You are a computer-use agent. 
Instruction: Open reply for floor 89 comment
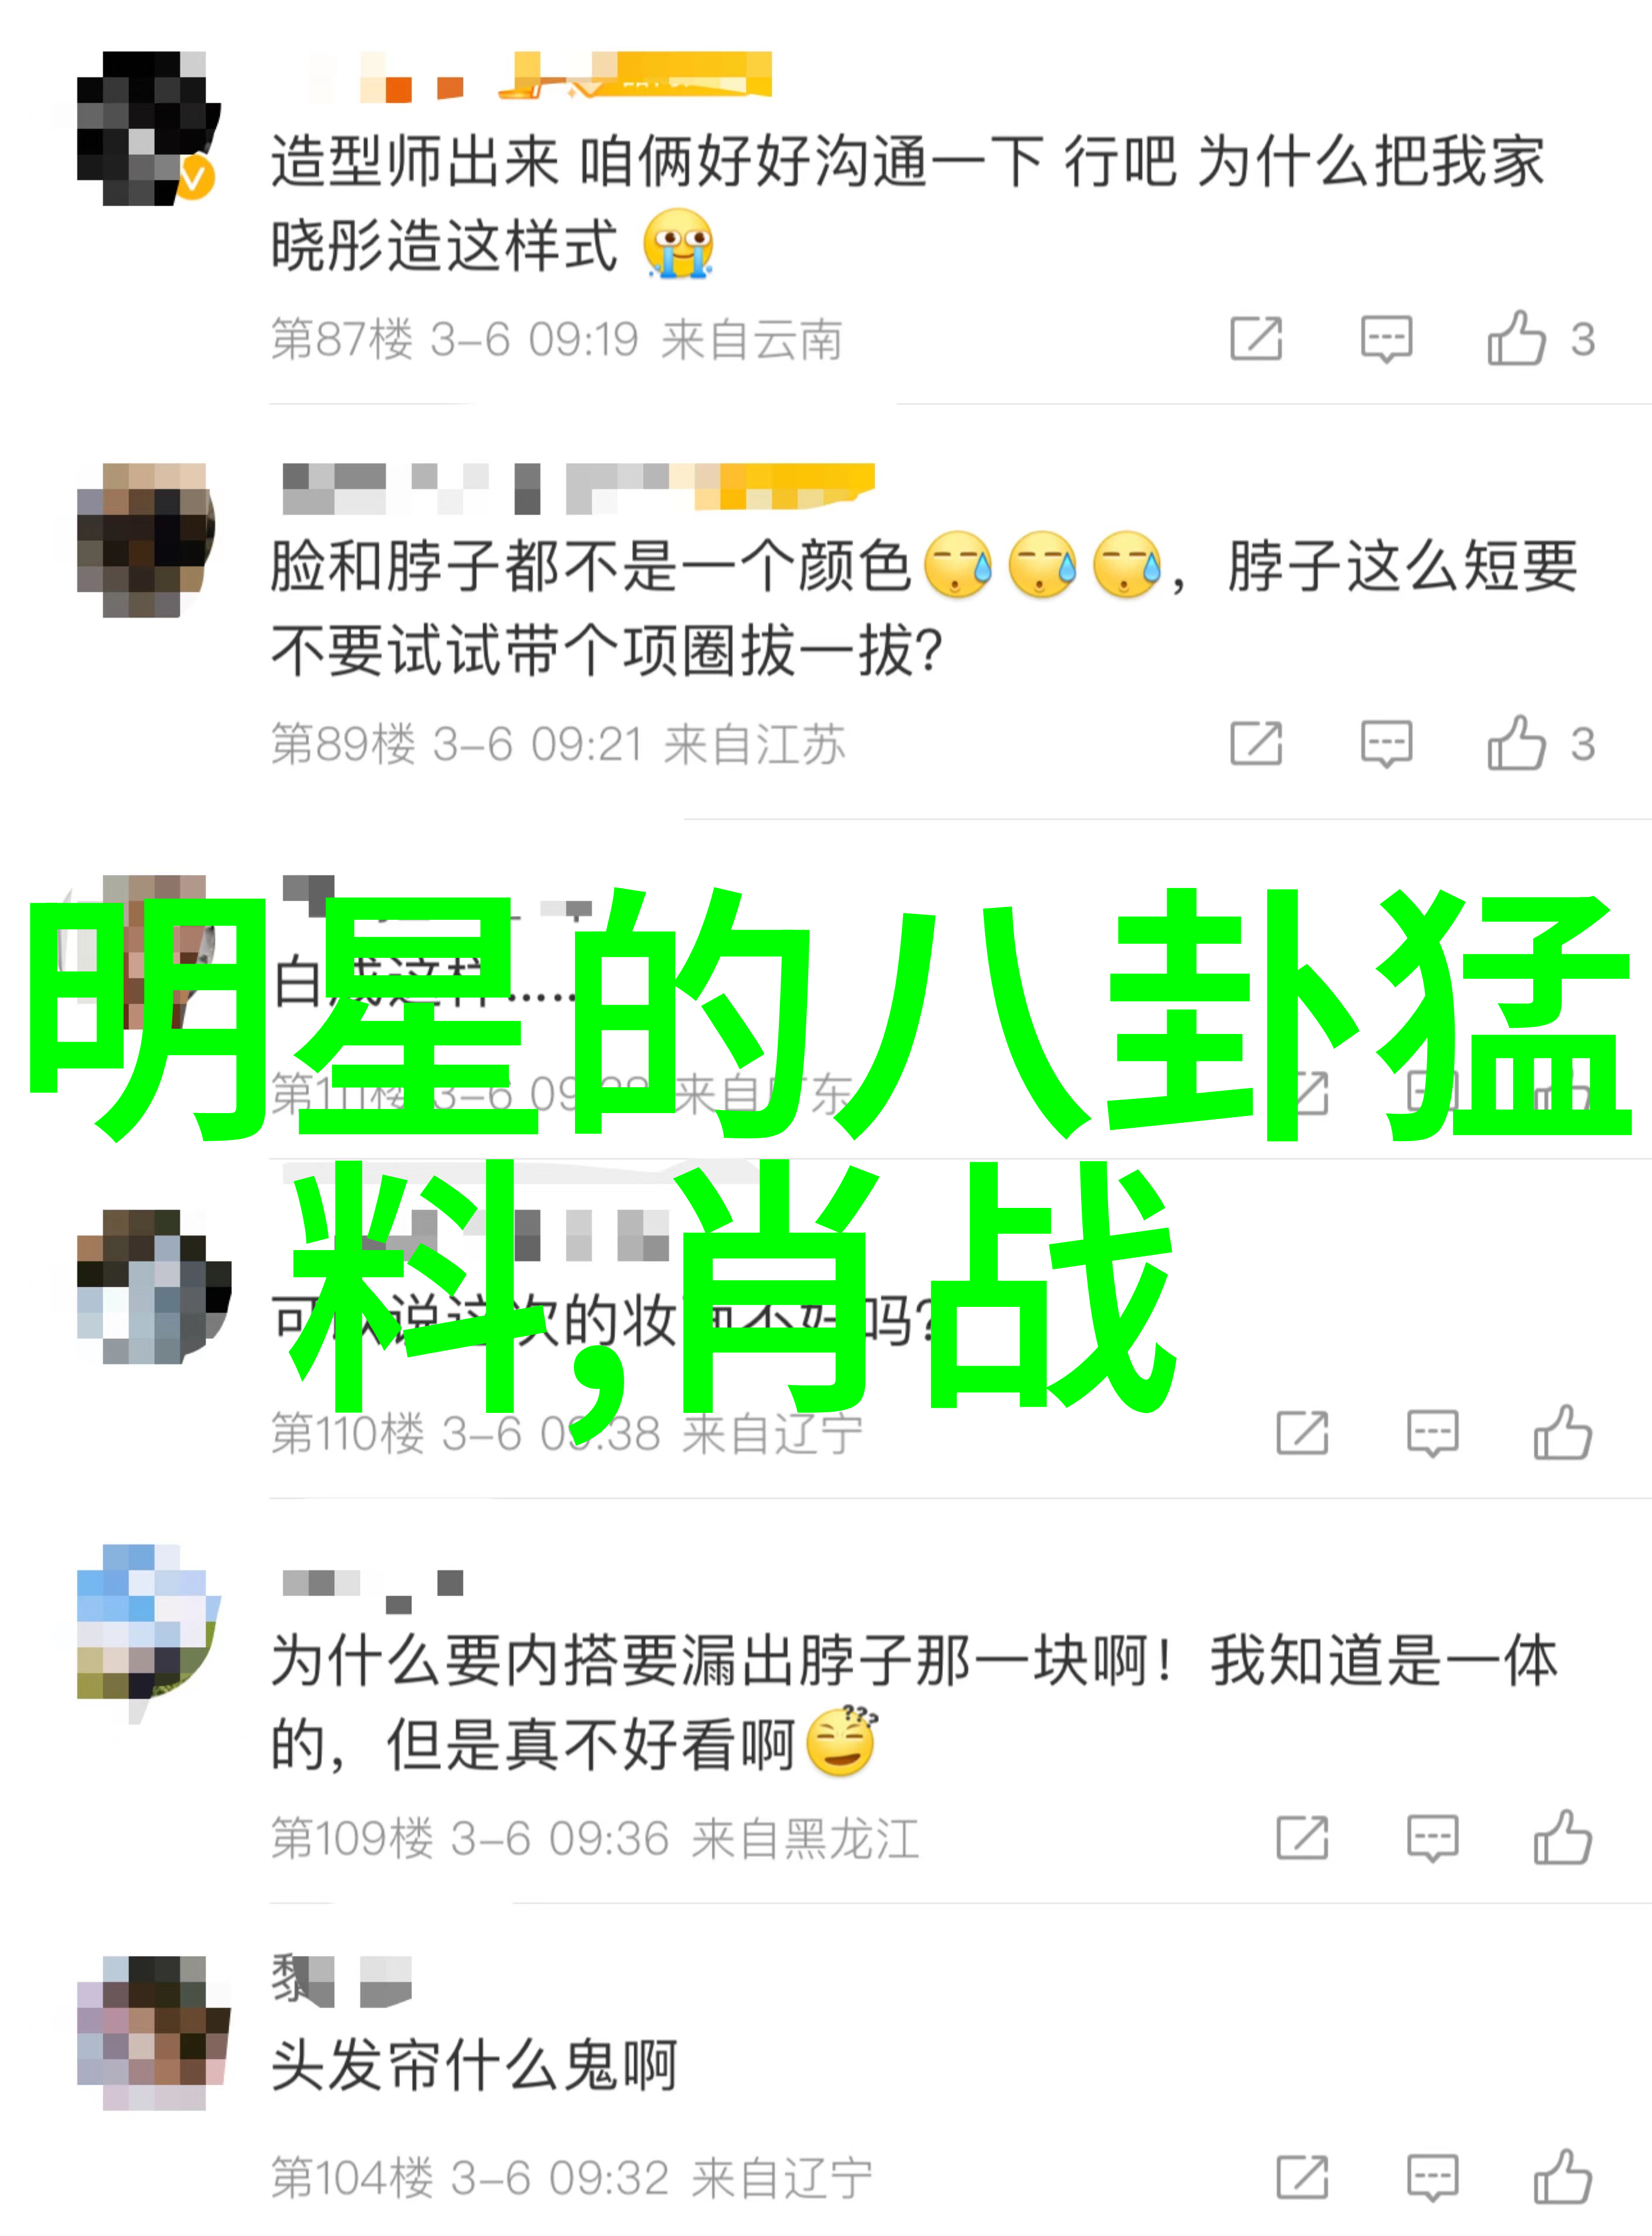tap(1386, 745)
